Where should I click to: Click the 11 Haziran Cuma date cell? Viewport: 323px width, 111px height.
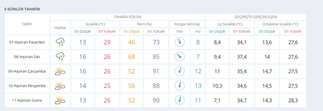(27, 100)
